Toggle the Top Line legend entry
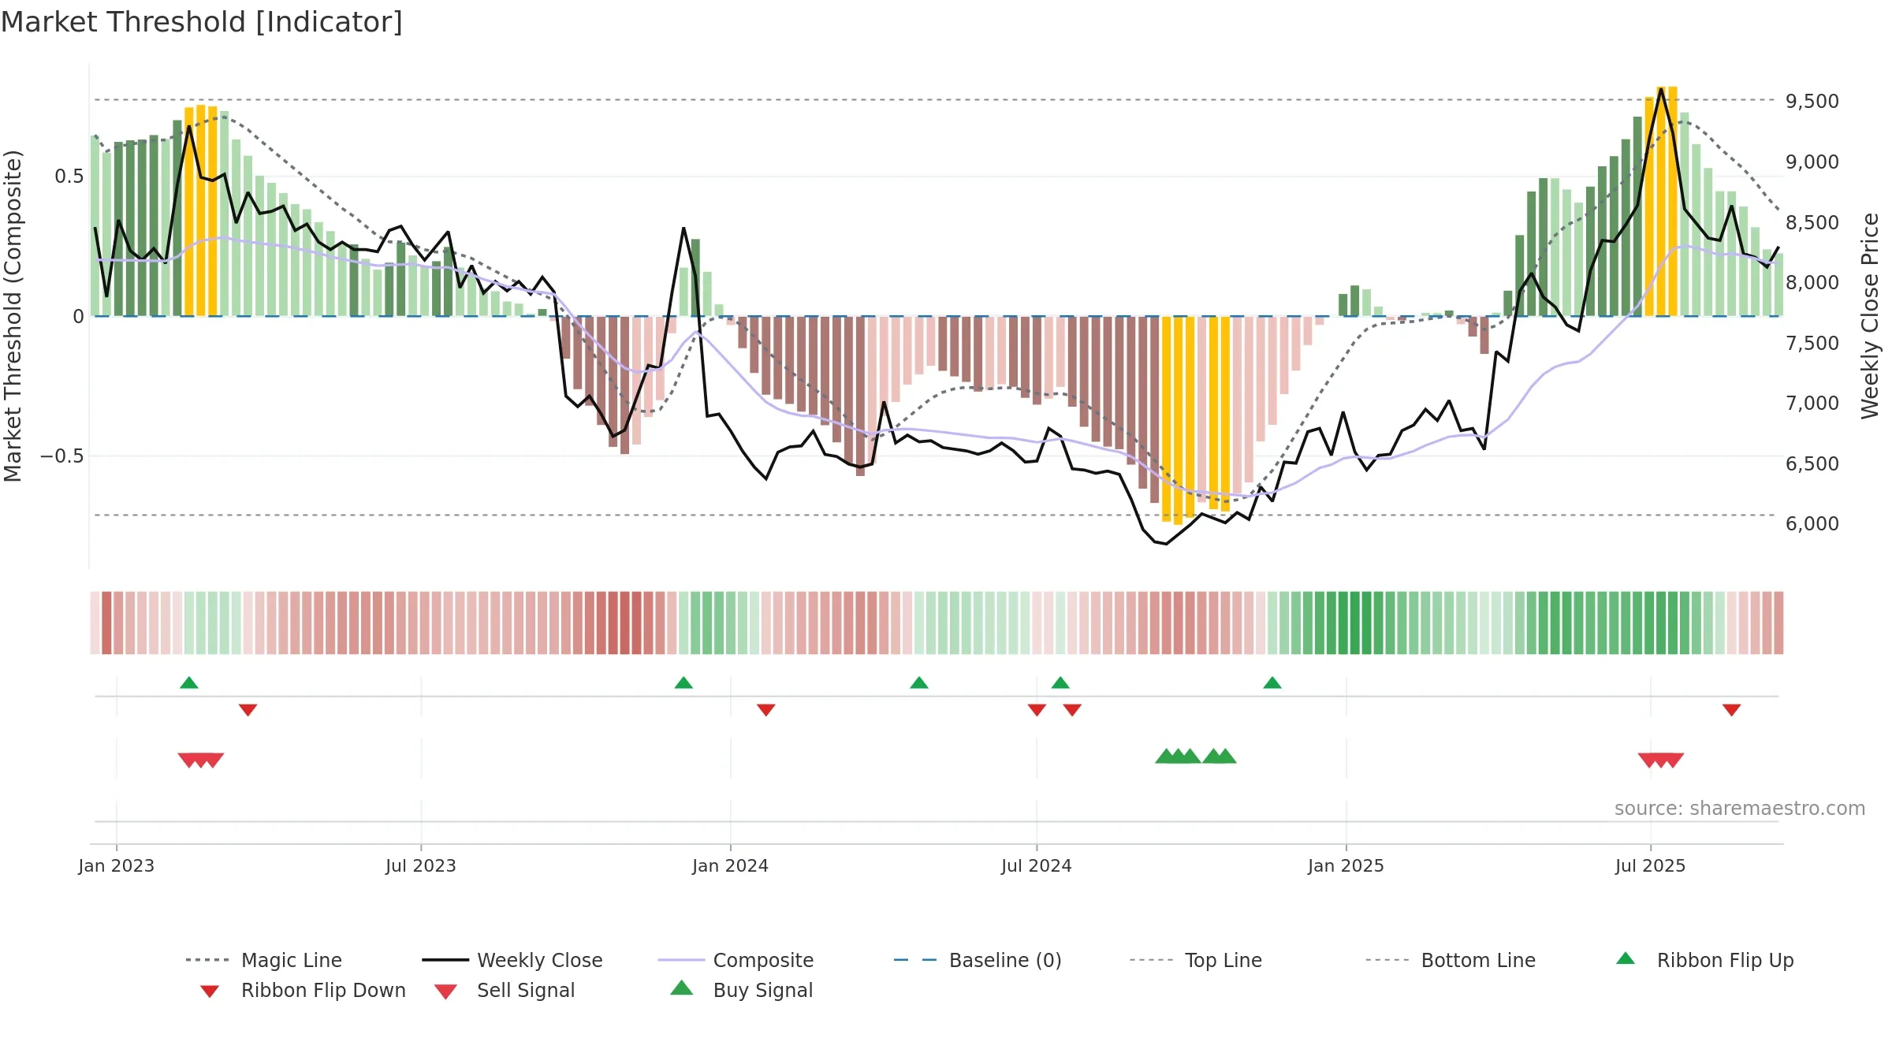Image resolution: width=1892 pixels, height=1064 pixels. point(1196,960)
